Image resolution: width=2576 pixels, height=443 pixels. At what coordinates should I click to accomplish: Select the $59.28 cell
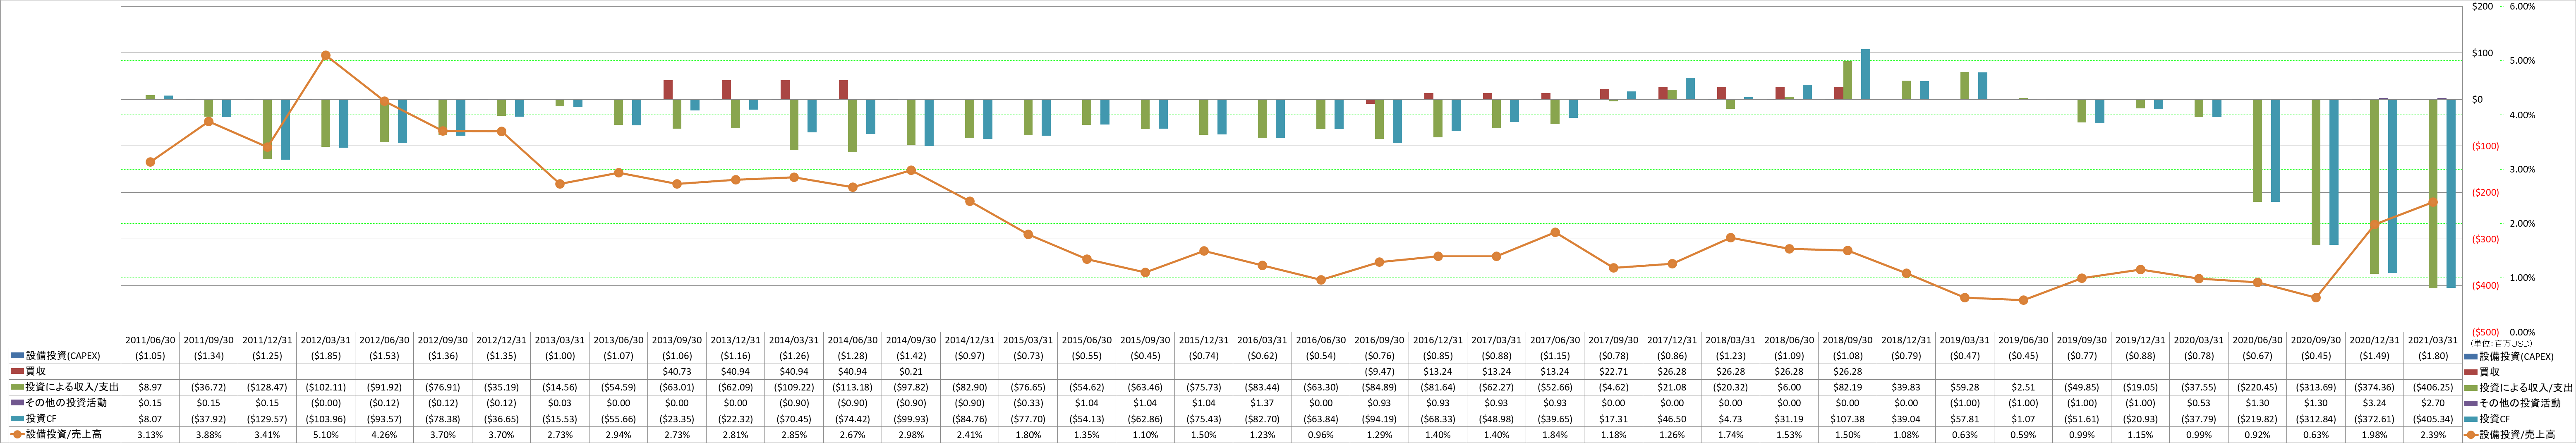pyautogui.click(x=1964, y=387)
